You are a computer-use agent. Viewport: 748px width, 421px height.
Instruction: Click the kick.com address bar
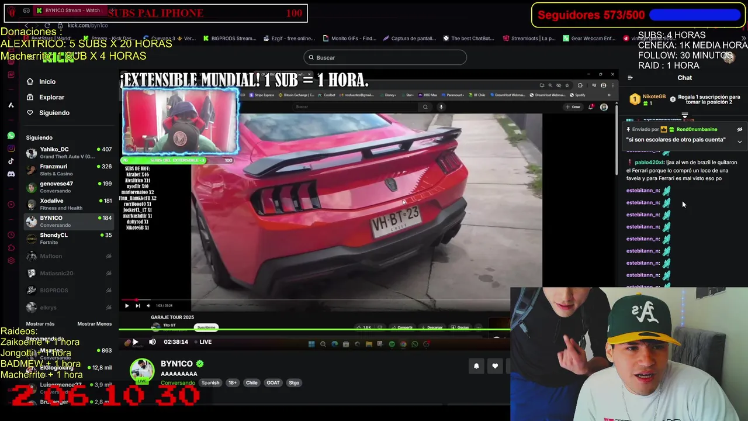88,26
